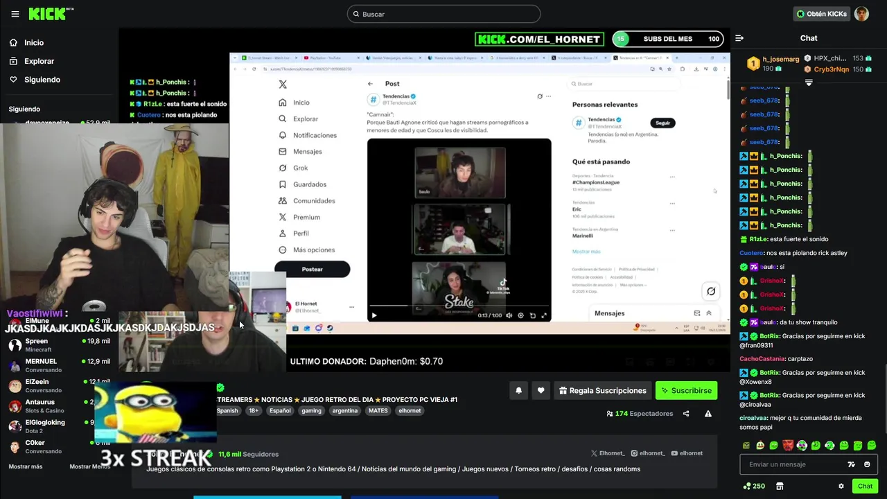
Task: Click the argentina tag
Action: [x=344, y=411]
